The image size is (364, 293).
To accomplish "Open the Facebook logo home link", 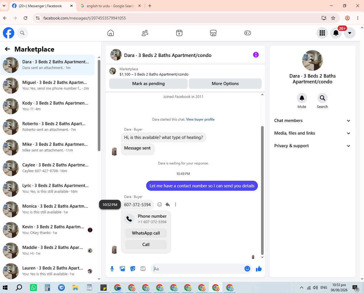I will [x=9, y=33].
